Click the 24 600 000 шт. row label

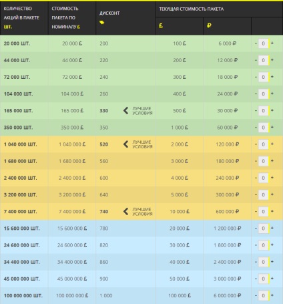pos(21,245)
